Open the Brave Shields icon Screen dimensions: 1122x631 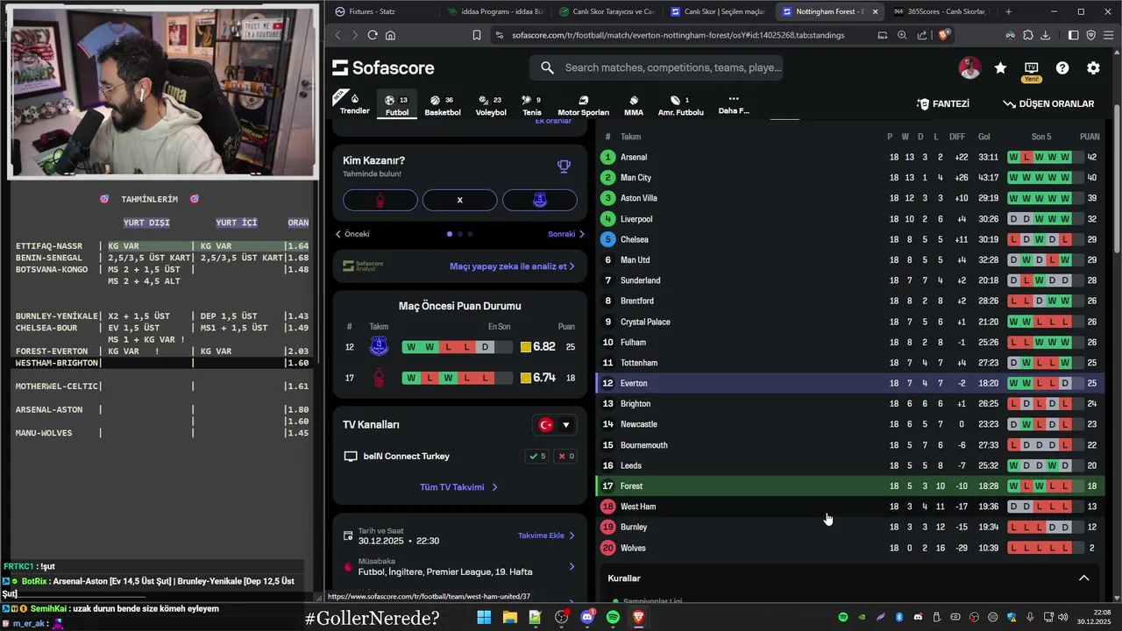tap(944, 35)
